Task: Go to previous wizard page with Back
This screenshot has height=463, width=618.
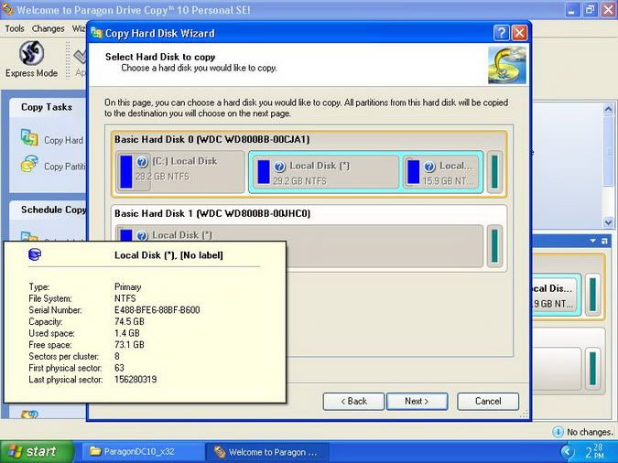Action: (353, 401)
